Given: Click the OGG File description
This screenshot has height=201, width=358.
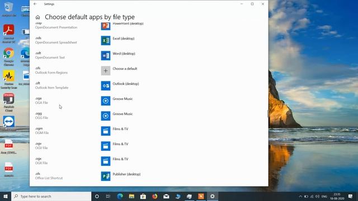Looking at the screenshot, I should [x=41, y=118].
